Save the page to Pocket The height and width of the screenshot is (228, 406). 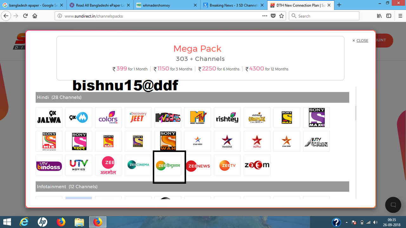click(x=273, y=16)
